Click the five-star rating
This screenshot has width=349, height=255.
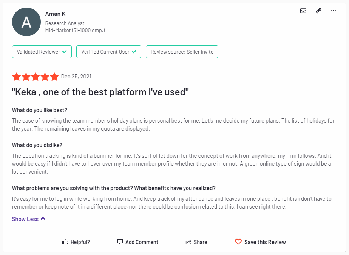[36, 77]
